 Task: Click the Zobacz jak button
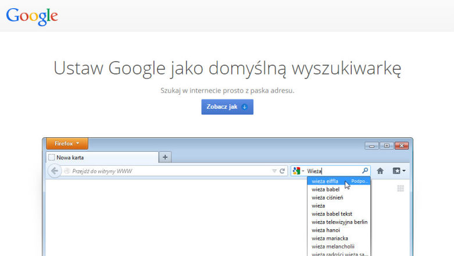click(227, 106)
